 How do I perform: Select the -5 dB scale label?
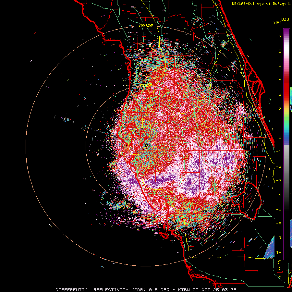pyautogui.click(x=279, y=210)
